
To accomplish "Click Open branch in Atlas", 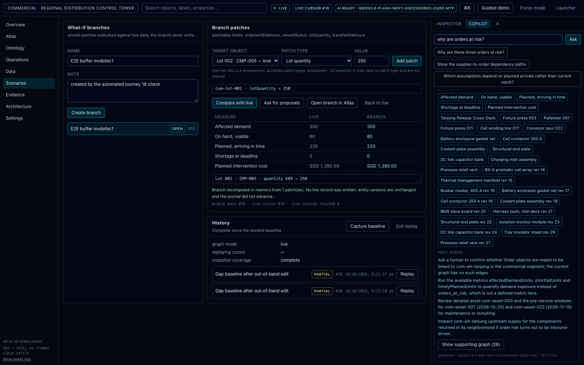I will (x=332, y=103).
